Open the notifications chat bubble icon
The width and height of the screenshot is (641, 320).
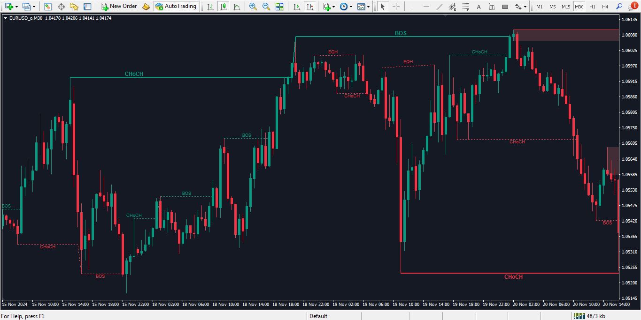pyautogui.click(x=633, y=7)
